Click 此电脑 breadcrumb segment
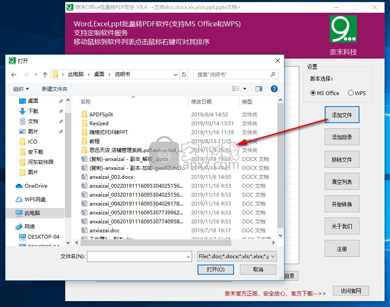This screenshot has width=390, height=307. 76,74
